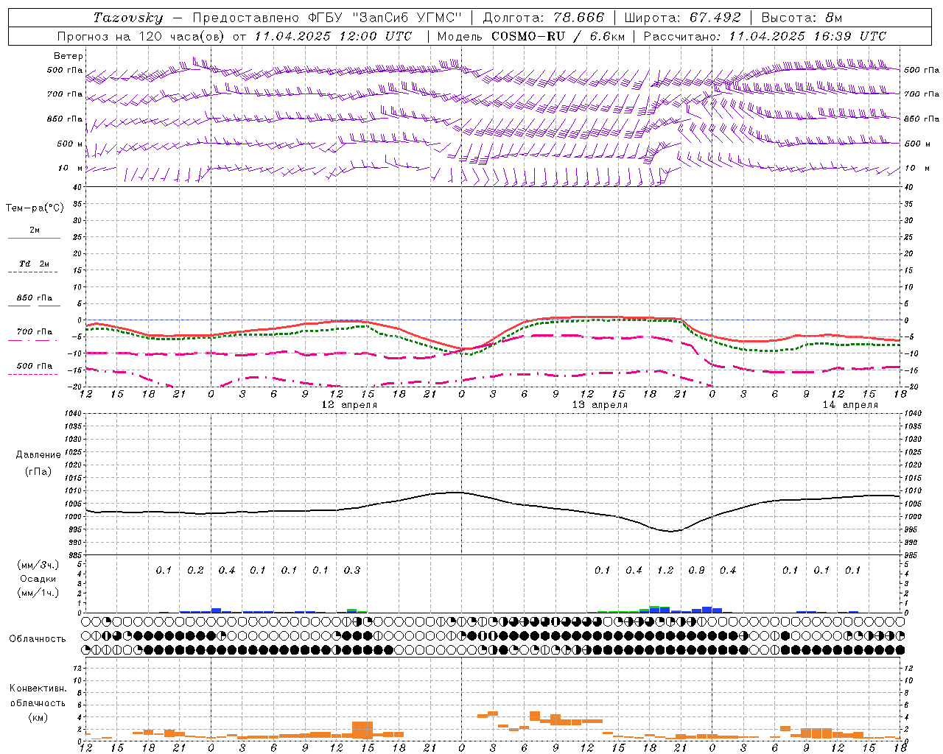Image resolution: width=943 pixels, height=754 pixels.
Task: Select the Давление pressure panel label
Action: pyautogui.click(x=38, y=455)
